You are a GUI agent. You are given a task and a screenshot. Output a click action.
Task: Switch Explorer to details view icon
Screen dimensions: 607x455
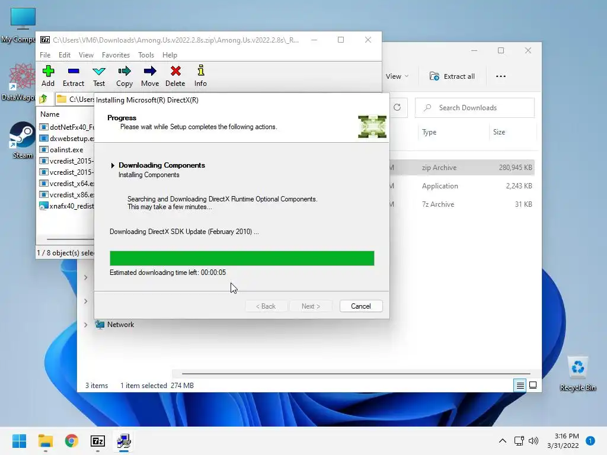click(520, 385)
